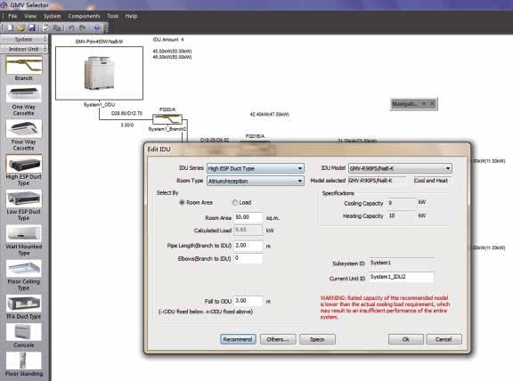Click the Current Unit ID field
513x381 pixels.
402,277
